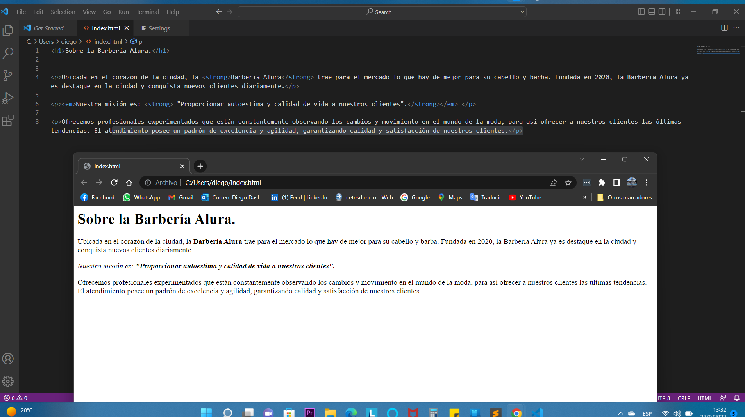Open the Search view in the activity bar
Image resolution: width=745 pixels, height=417 pixels.
(x=8, y=53)
